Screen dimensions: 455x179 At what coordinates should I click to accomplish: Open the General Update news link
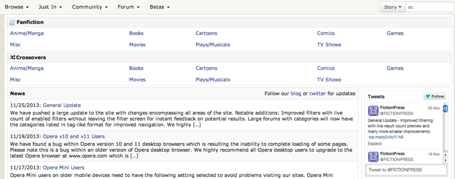click(62, 105)
